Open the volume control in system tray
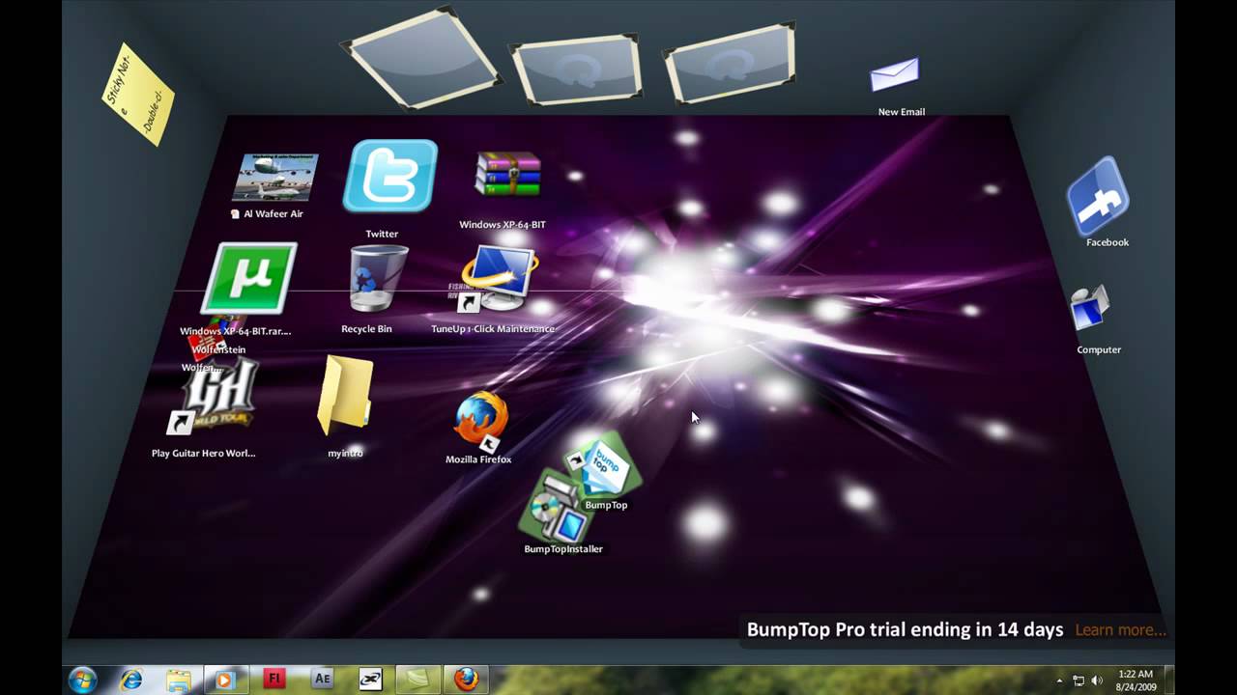This screenshot has width=1237, height=695. click(1098, 681)
